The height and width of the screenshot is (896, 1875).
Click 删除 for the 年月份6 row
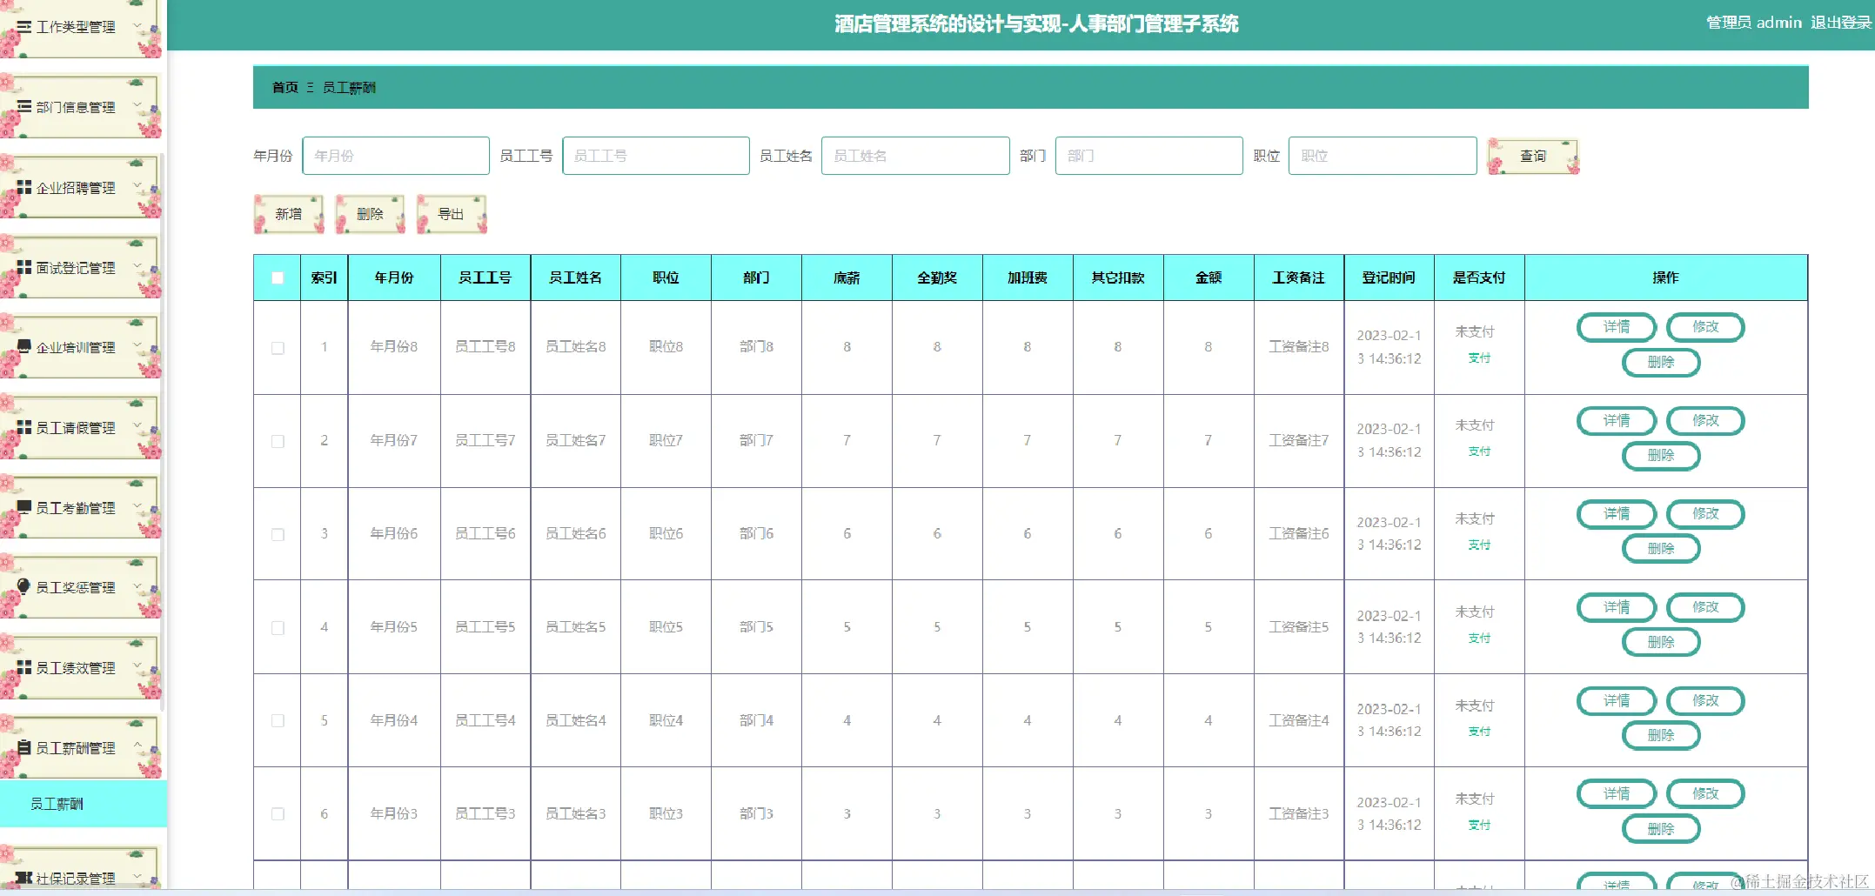coord(1661,549)
